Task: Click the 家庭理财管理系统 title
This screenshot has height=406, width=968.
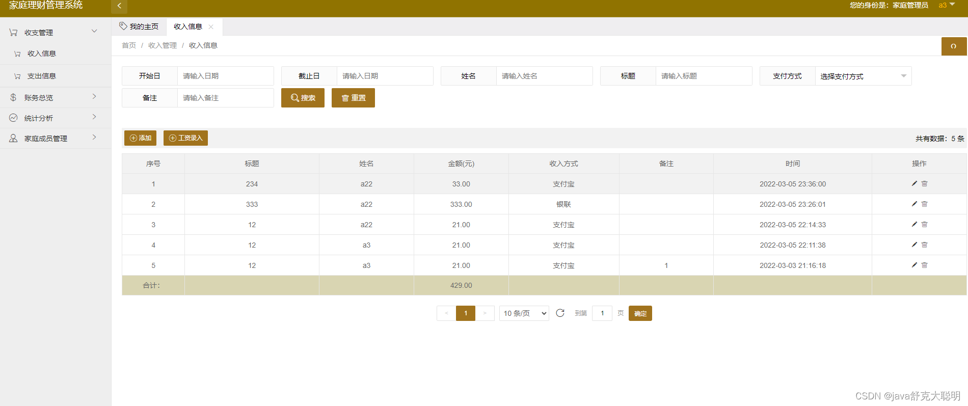Action: point(46,5)
